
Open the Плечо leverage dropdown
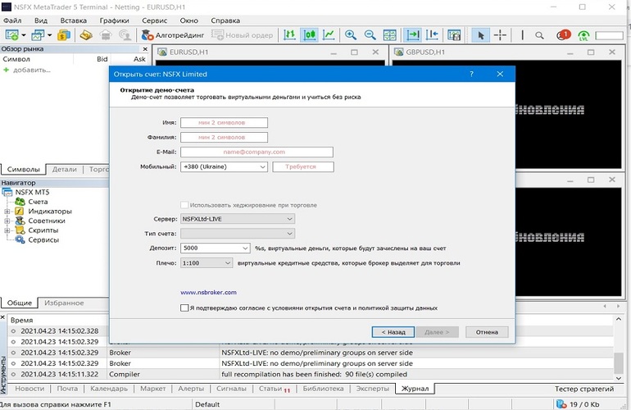click(x=227, y=263)
